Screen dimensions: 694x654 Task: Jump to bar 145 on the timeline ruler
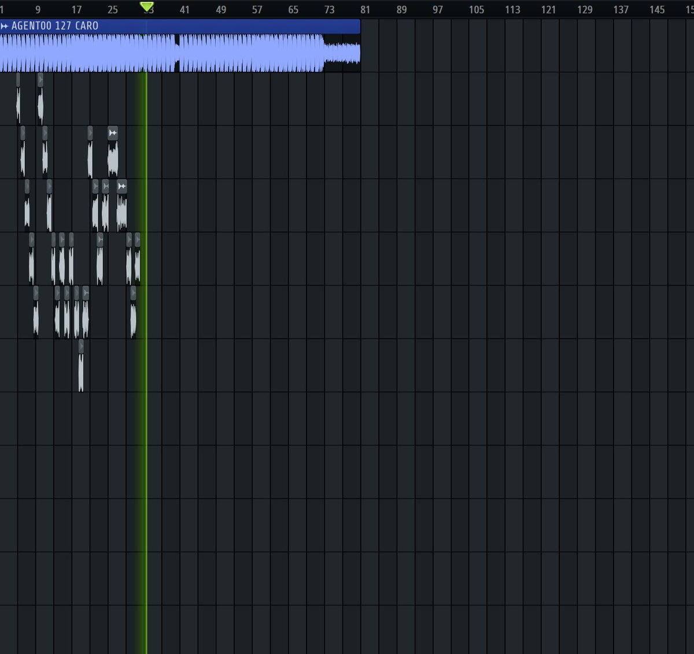657,10
